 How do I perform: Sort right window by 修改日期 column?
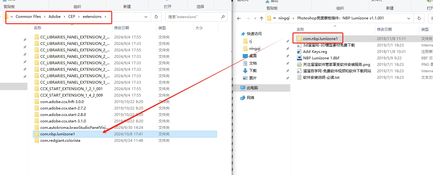click(x=384, y=29)
